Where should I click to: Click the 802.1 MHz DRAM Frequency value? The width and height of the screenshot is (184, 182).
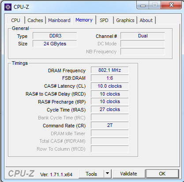click(x=110, y=70)
